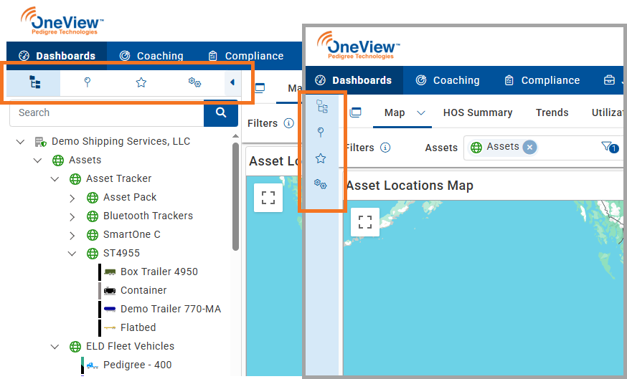Image resolution: width=627 pixels, height=379 pixels.
Task: Open Compliance in left window navigation
Action: coord(246,56)
